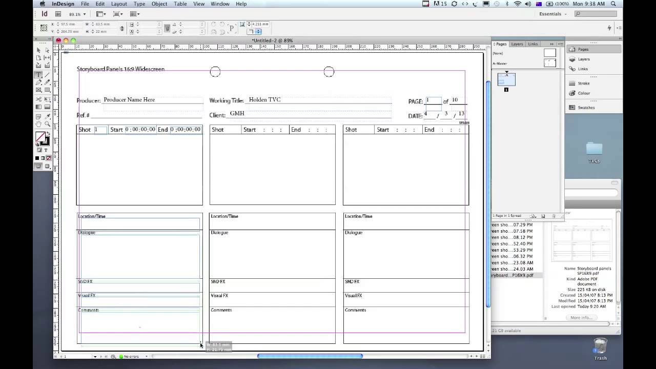Open the Type menu
Image resolution: width=656 pixels, height=369 pixels.
(139, 4)
